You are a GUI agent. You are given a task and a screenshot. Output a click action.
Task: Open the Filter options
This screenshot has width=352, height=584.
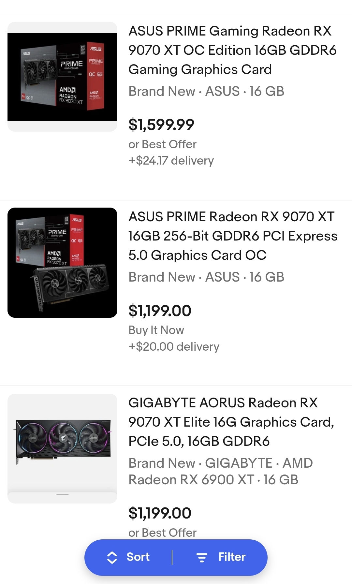222,557
